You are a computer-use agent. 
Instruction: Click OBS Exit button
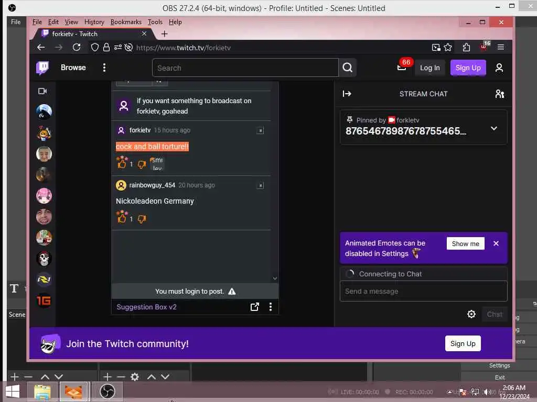point(499,377)
